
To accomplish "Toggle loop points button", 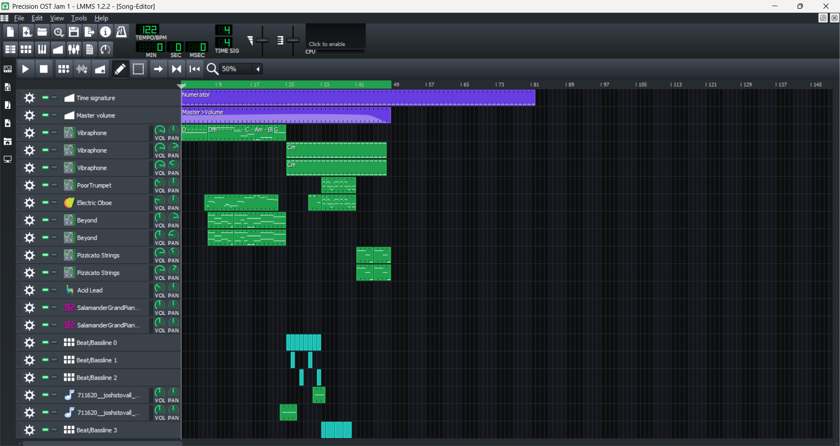I will 176,69.
